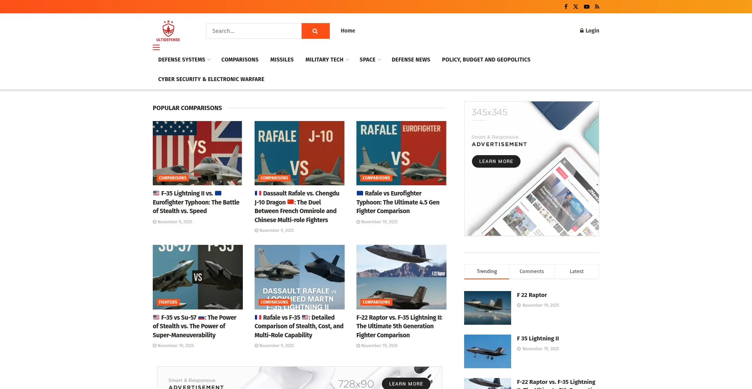The width and height of the screenshot is (752, 389).
Task: Click inside the Search field
Action: (x=254, y=31)
